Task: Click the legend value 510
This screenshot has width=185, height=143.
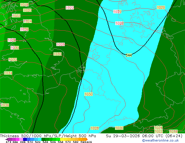Action: [30, 142]
